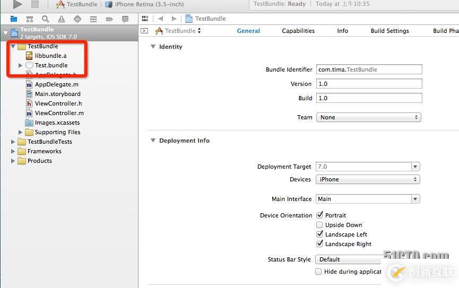Open the Breakpoint navigator icon

[109, 19]
